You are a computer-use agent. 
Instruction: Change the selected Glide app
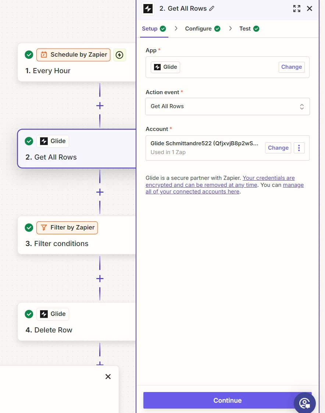click(x=292, y=67)
